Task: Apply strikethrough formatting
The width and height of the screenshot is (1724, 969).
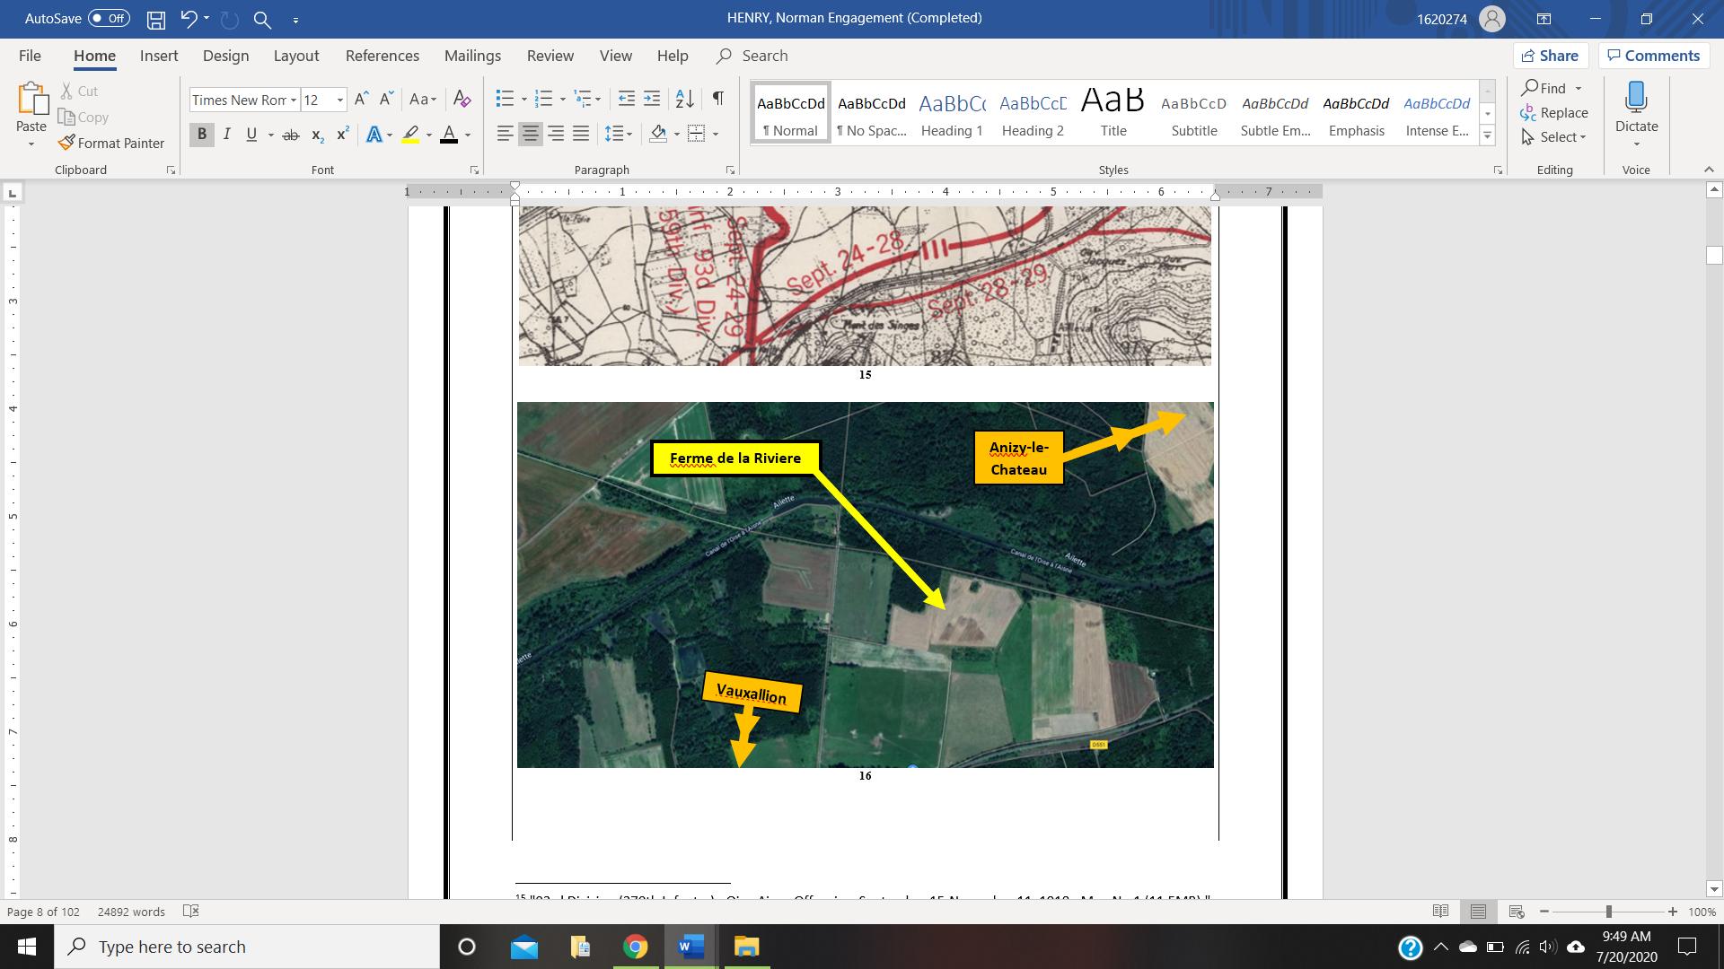Action: 290,135
